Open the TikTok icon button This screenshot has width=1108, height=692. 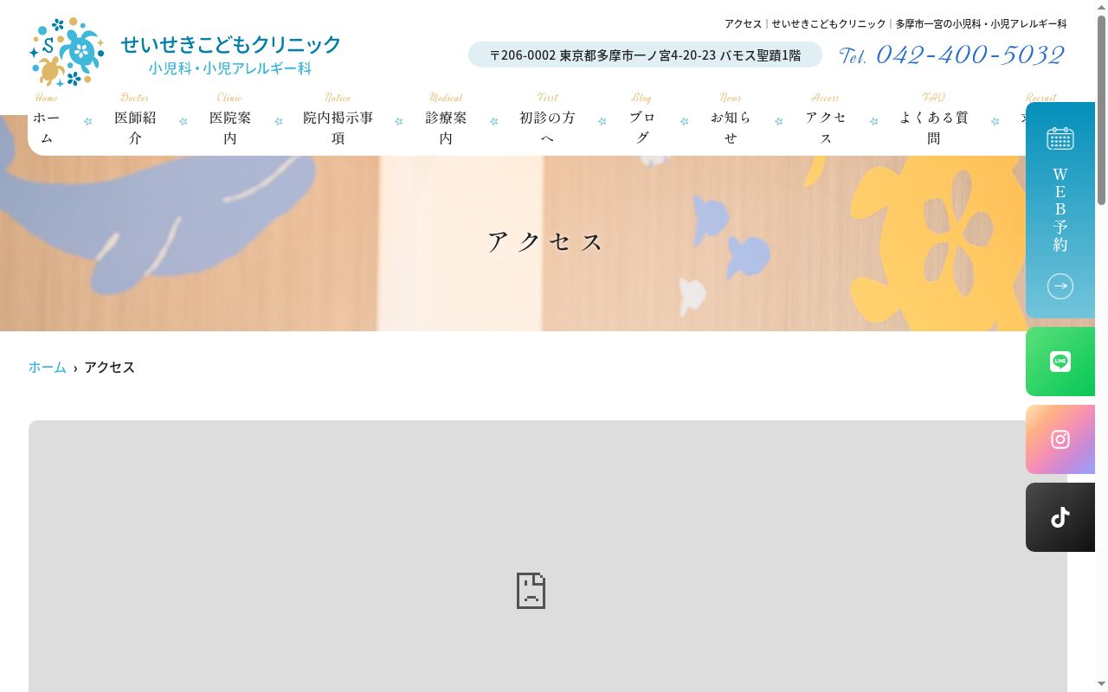click(1060, 517)
